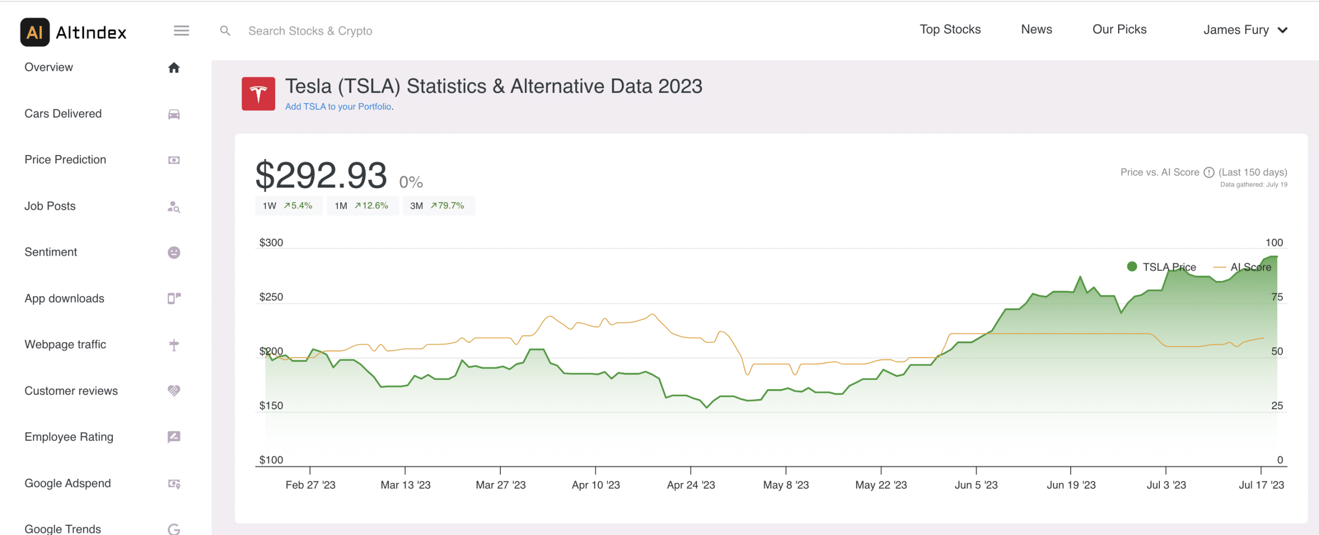Select Cars Delivered in the sidebar

click(x=63, y=113)
